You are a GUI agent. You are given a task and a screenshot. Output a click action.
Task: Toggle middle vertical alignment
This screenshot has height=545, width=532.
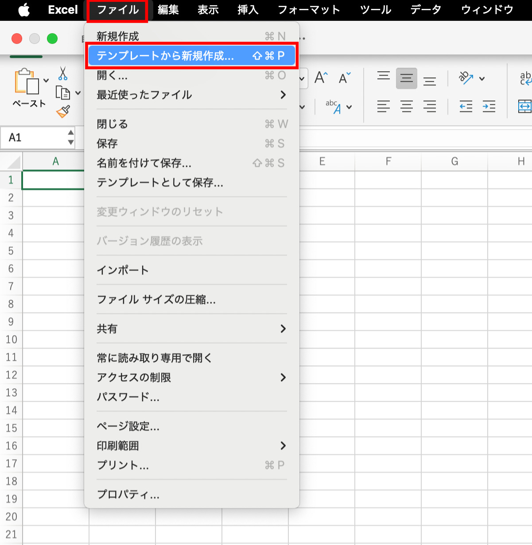pos(406,78)
